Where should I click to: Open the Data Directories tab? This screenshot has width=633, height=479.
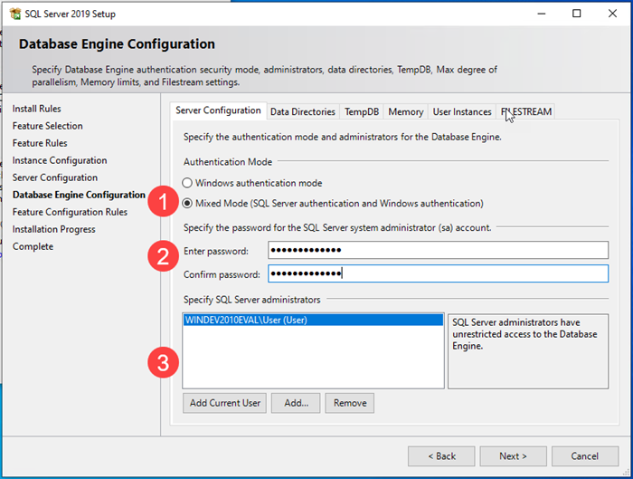(x=303, y=112)
